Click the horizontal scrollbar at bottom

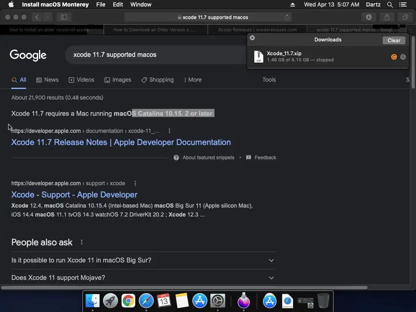[184, 288]
